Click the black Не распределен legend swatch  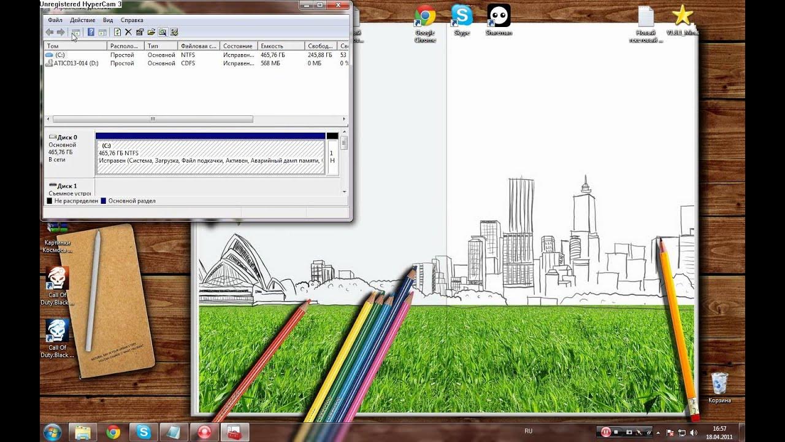(x=50, y=201)
